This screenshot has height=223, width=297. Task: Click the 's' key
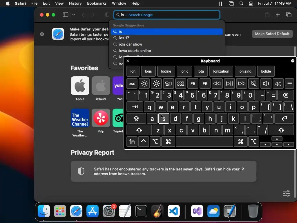[164, 118]
